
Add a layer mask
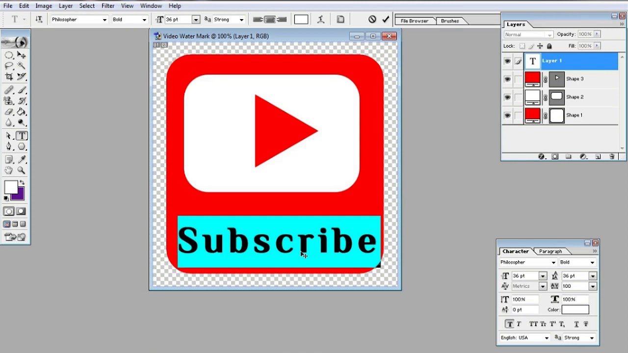555,156
